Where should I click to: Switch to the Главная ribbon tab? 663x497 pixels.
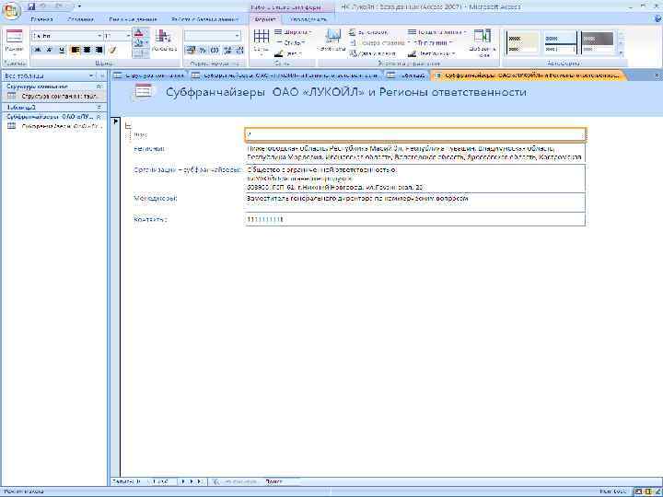tap(41, 19)
